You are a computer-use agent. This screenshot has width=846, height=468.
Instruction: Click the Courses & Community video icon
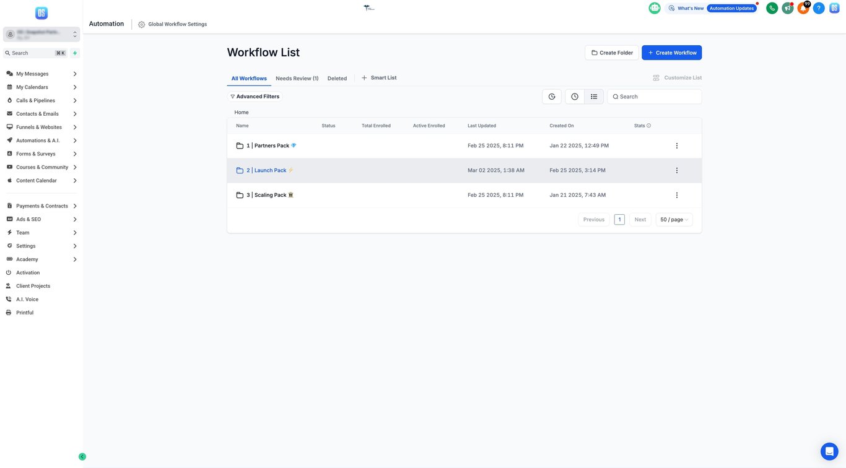(x=9, y=167)
